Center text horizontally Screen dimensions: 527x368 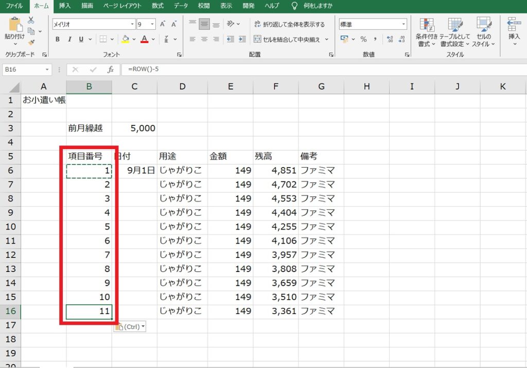click(x=204, y=39)
